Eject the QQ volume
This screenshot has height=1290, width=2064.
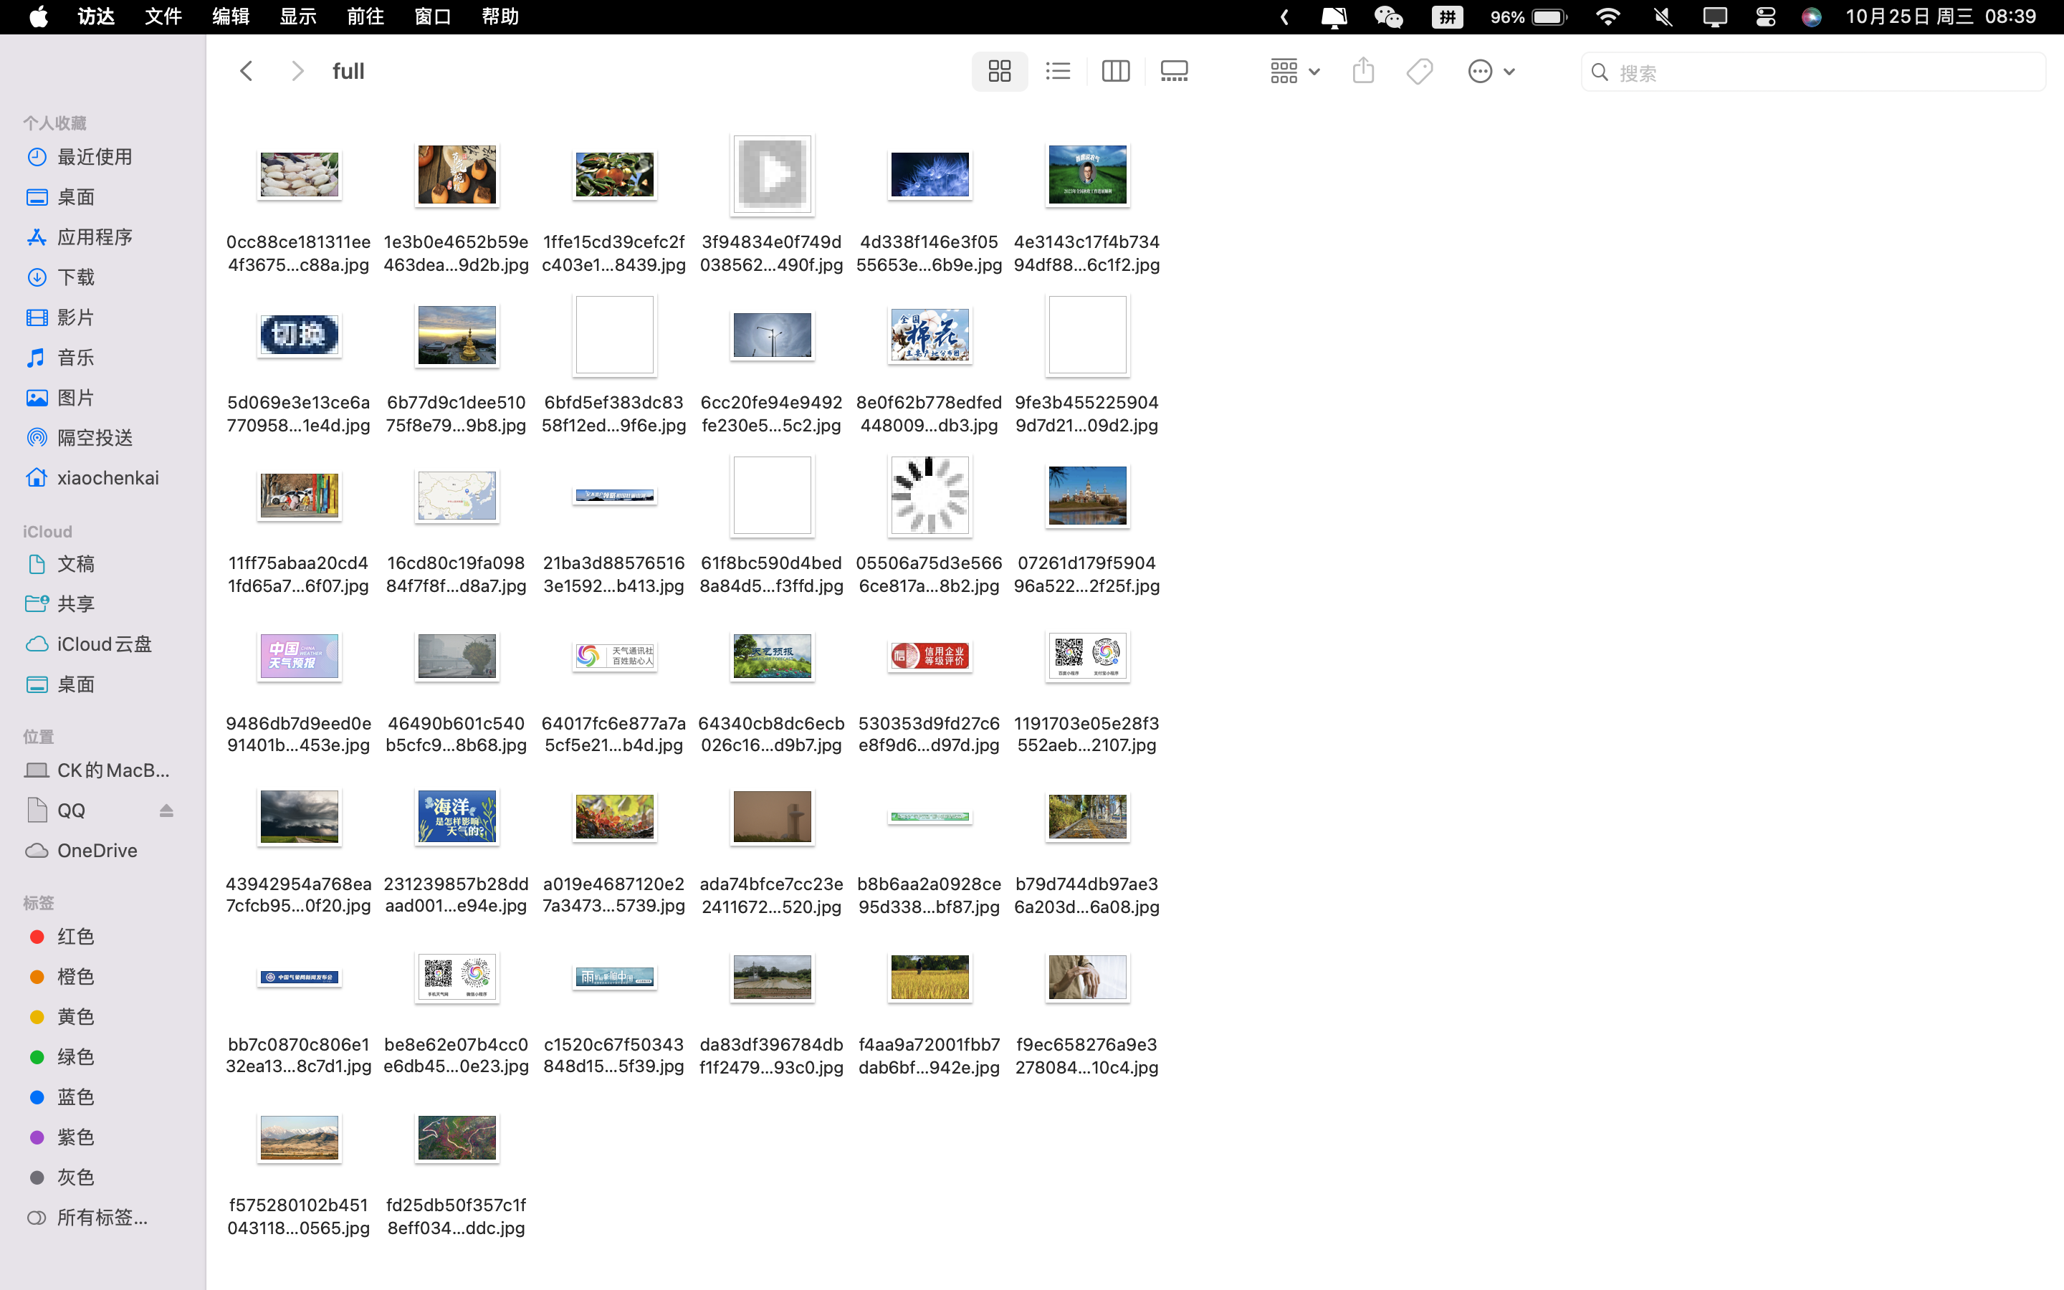point(166,811)
